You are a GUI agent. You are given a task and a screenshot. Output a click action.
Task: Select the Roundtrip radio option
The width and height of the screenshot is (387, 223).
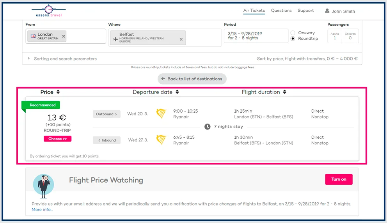(293, 39)
